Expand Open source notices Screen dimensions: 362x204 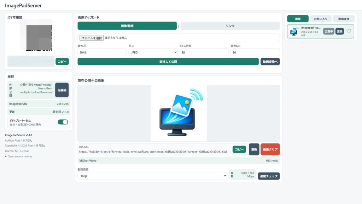tap(18, 156)
